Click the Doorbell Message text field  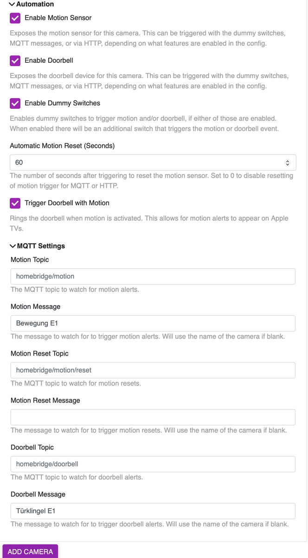click(x=153, y=511)
